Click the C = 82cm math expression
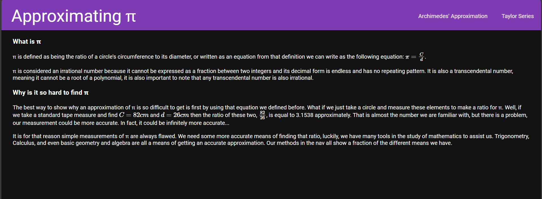The width and height of the screenshot is (542, 199). coord(134,115)
